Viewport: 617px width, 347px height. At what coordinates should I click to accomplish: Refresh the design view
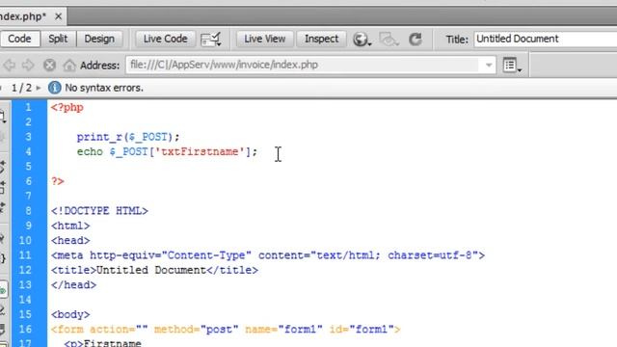tap(416, 40)
